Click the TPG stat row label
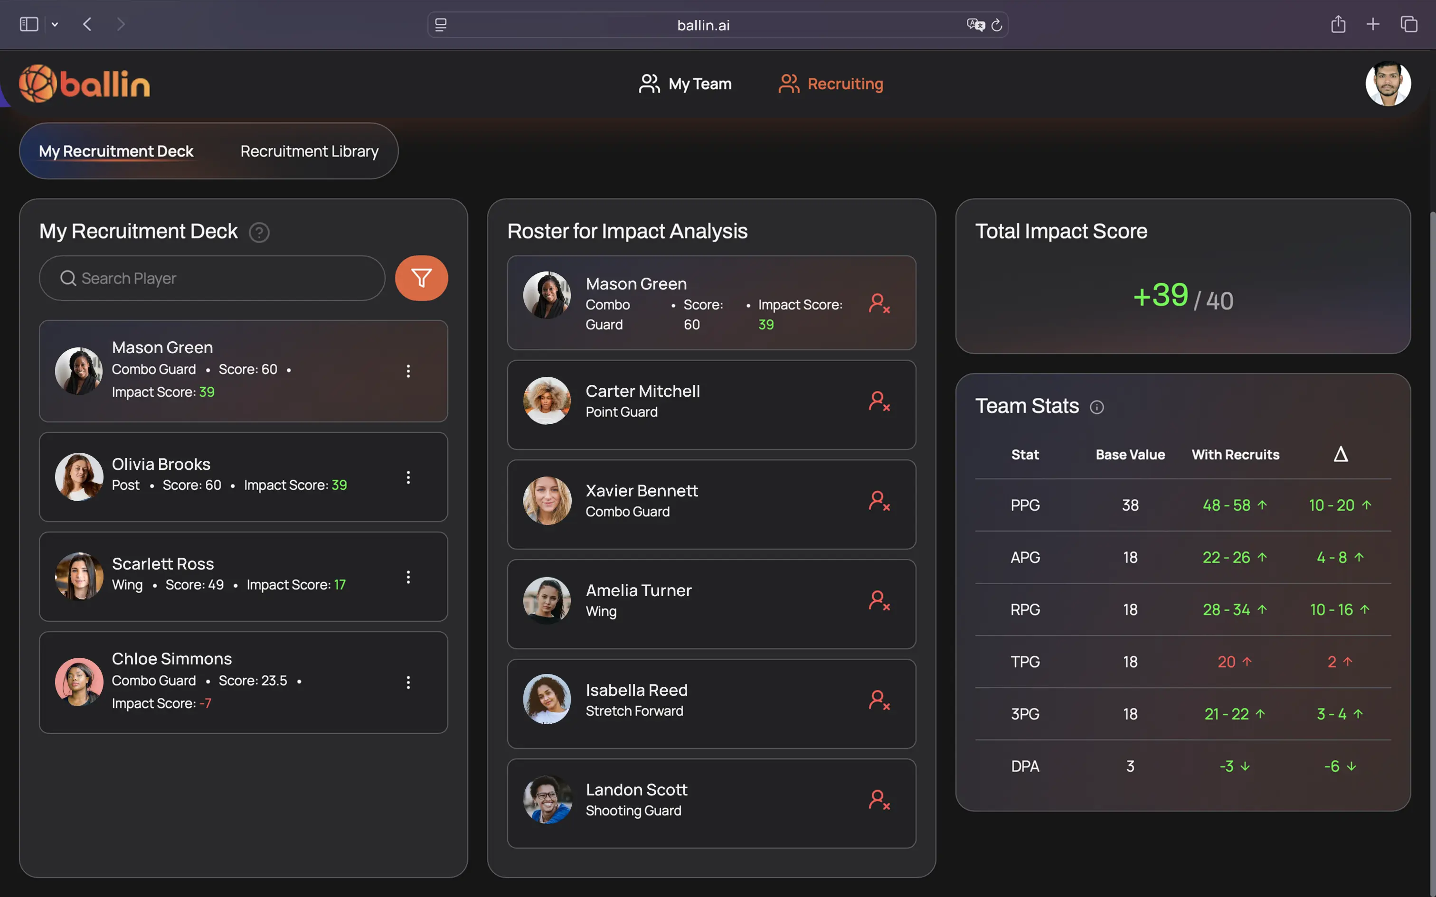The width and height of the screenshot is (1436, 897). click(x=1025, y=662)
